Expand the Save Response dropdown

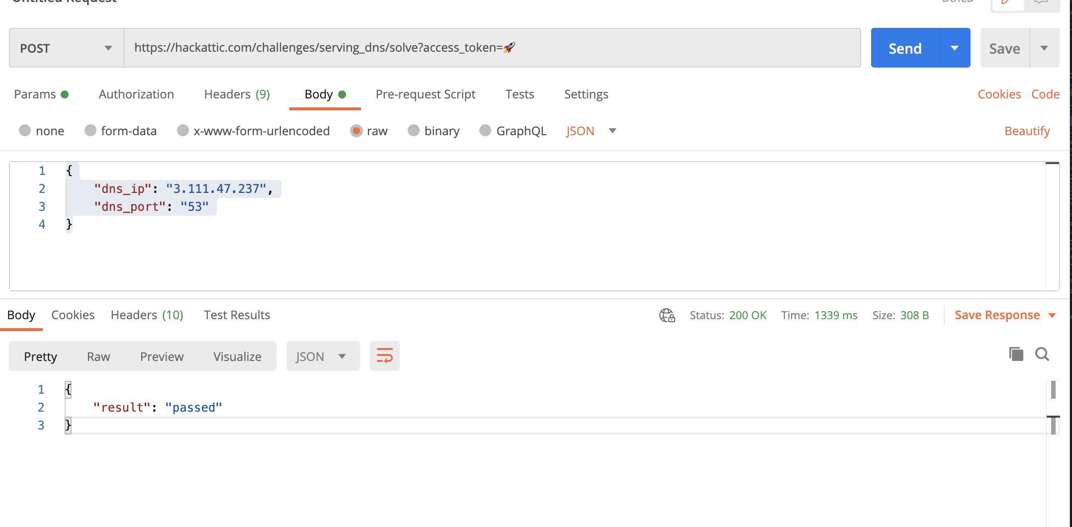click(x=1052, y=315)
